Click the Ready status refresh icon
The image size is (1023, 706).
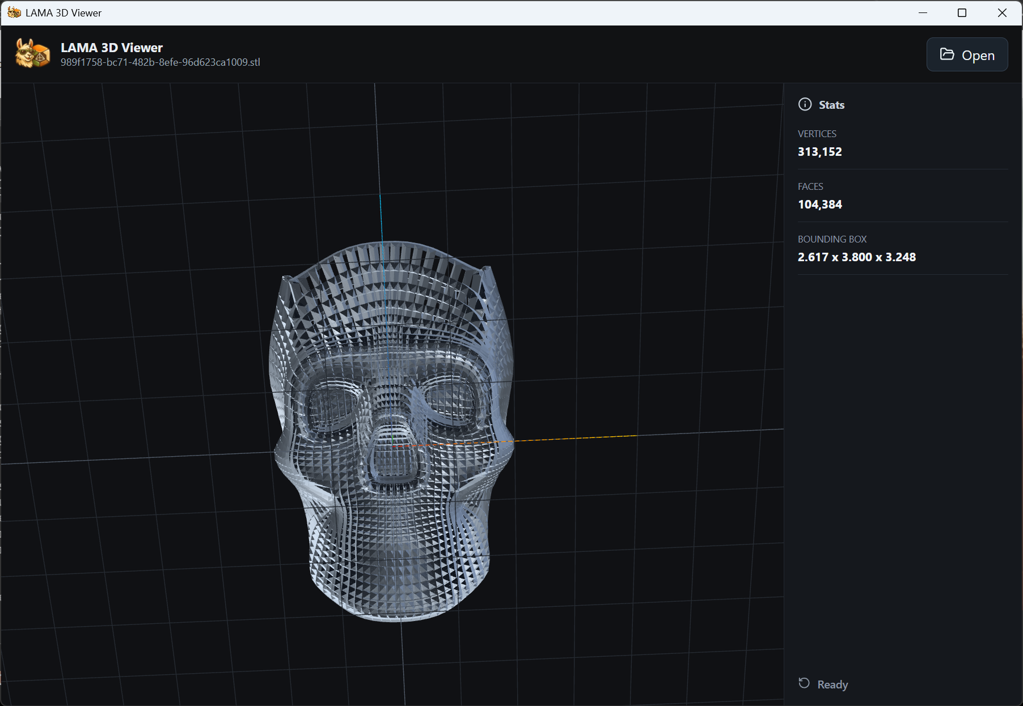click(x=804, y=683)
